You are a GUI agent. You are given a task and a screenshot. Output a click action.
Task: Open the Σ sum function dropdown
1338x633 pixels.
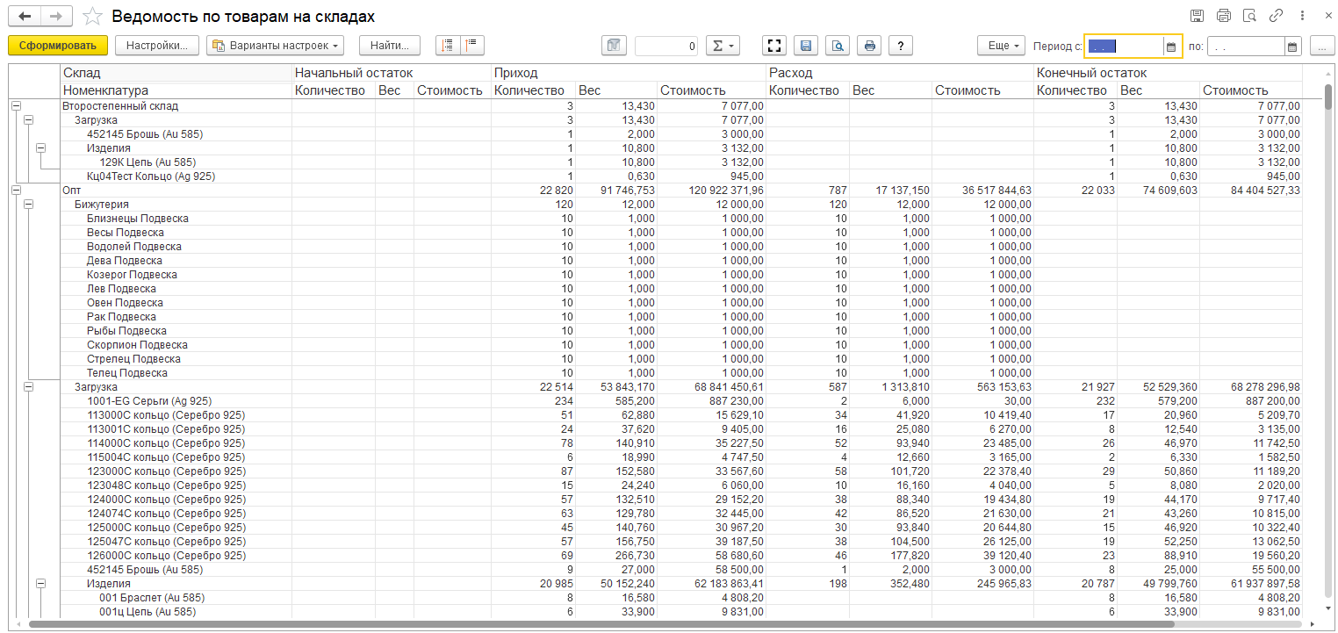coord(723,46)
